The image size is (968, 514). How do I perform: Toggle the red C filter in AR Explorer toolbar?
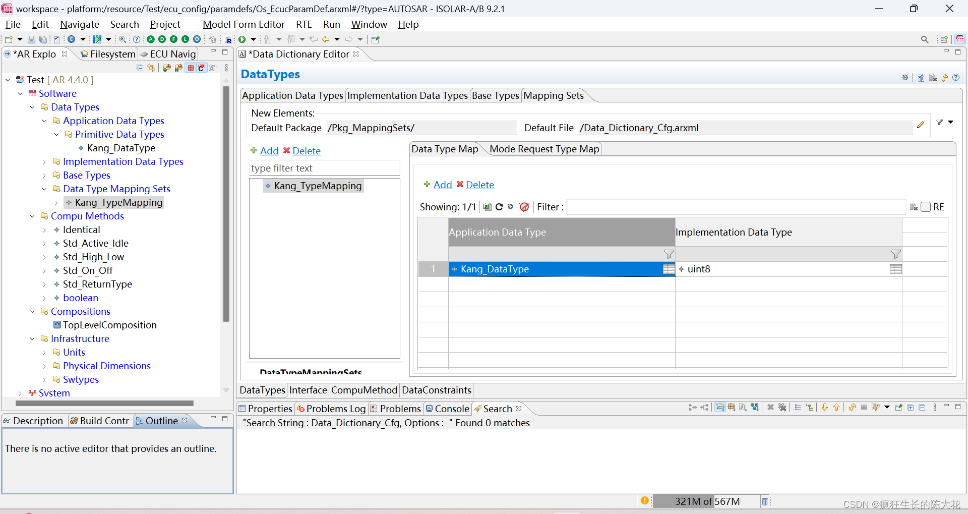click(202, 68)
